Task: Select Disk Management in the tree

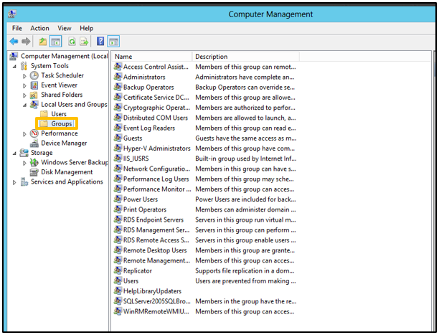Action: pos(67,172)
